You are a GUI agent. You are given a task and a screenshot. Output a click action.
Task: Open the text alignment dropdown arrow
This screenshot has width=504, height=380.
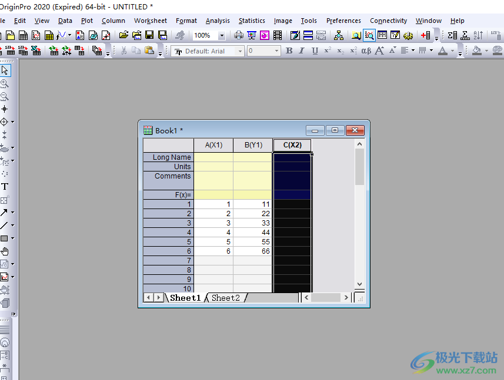pos(413,51)
